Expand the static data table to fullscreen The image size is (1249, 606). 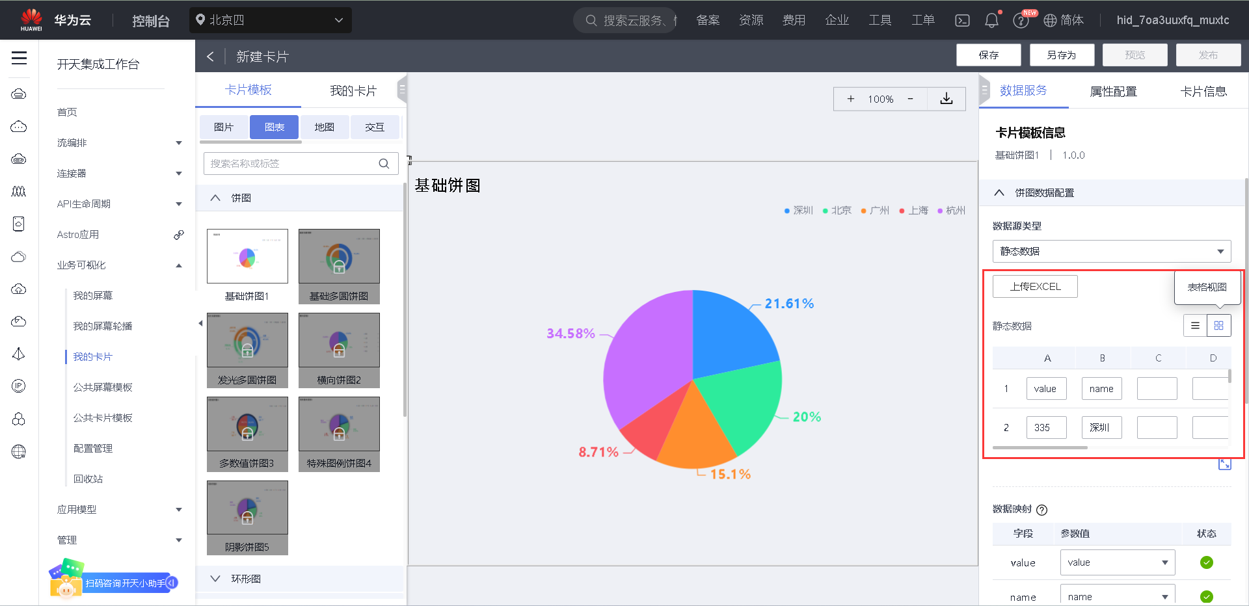pos(1225,464)
